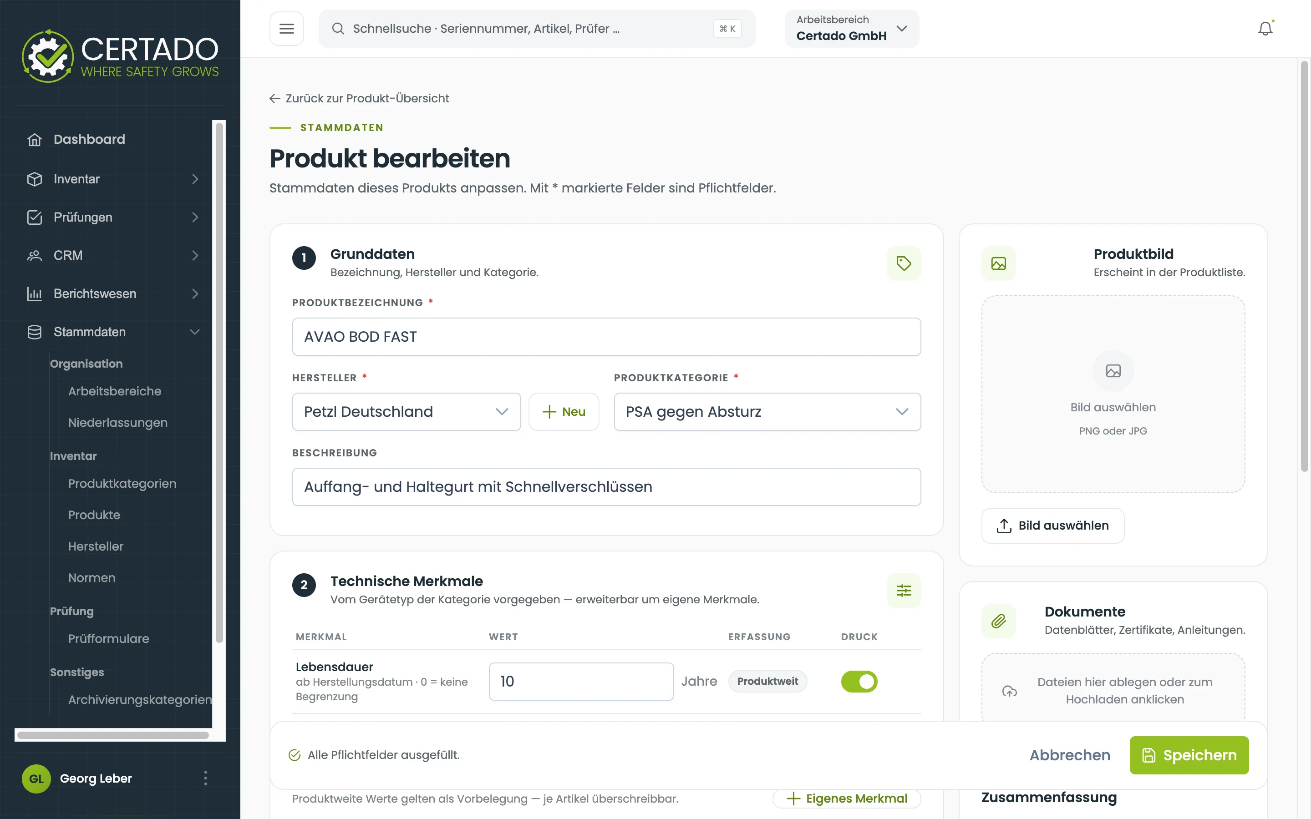Image resolution: width=1311 pixels, height=819 pixels.
Task: Click the Alle Pflichtfelder ausgefüllt status text
Action: 384,755
